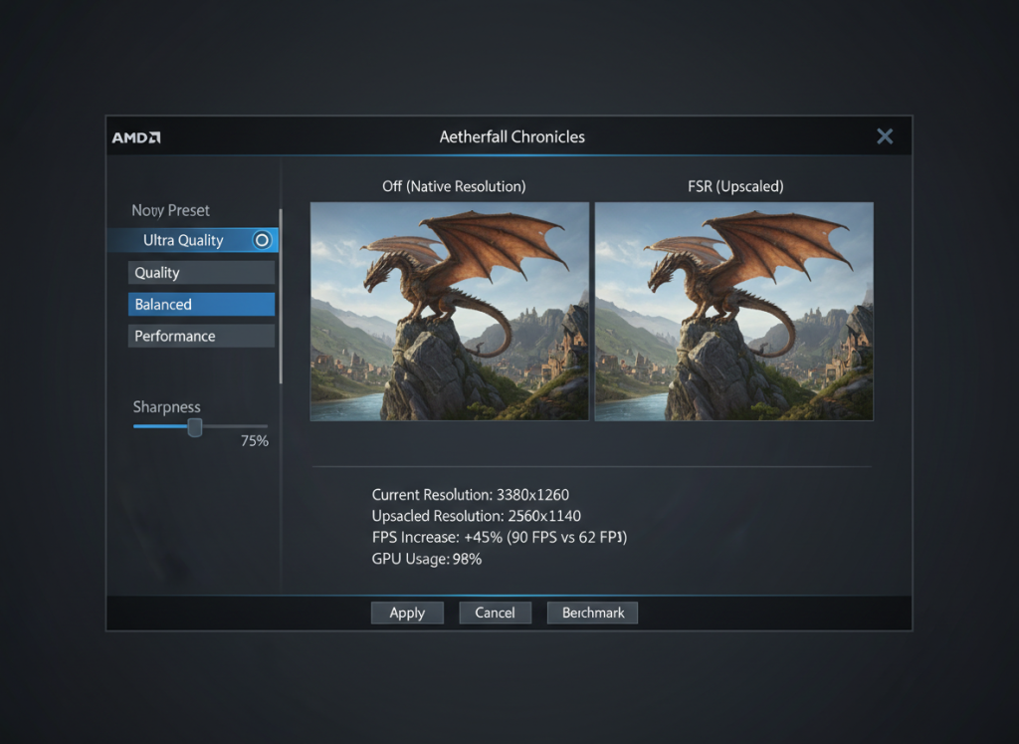Click the Aetherfall Chronicles title

click(512, 137)
